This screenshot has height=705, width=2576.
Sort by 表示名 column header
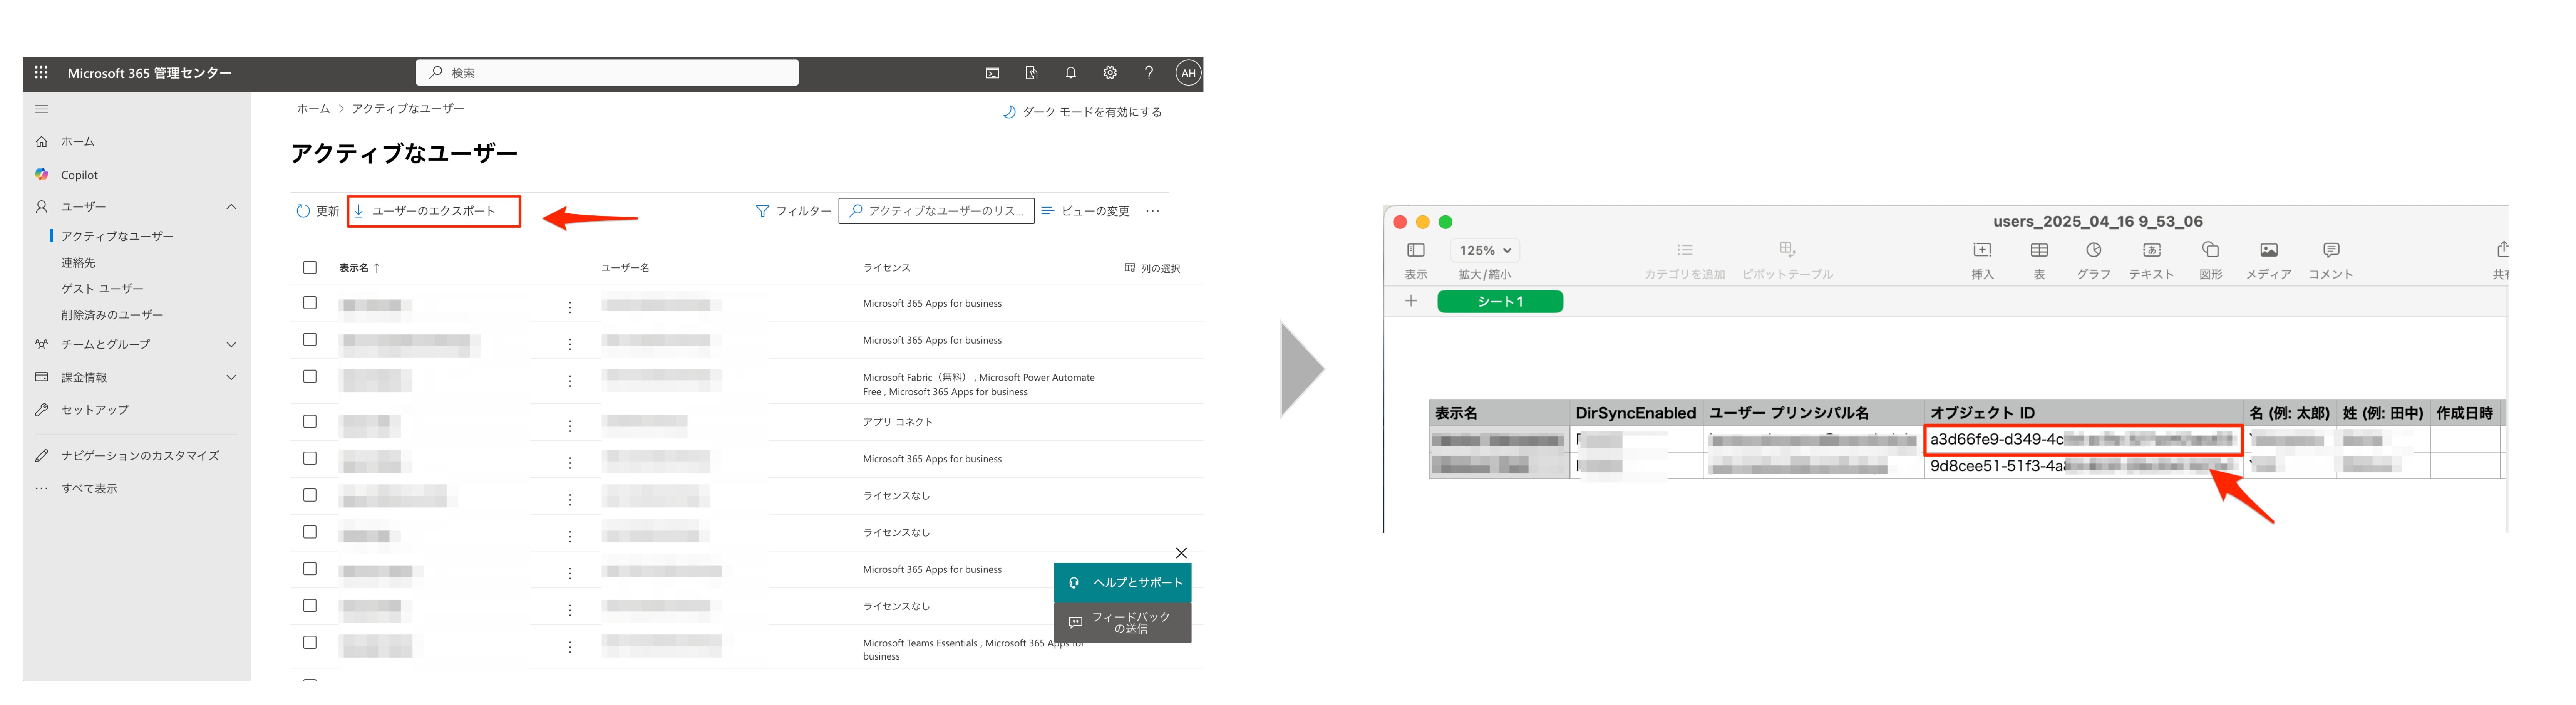pyautogui.click(x=359, y=268)
